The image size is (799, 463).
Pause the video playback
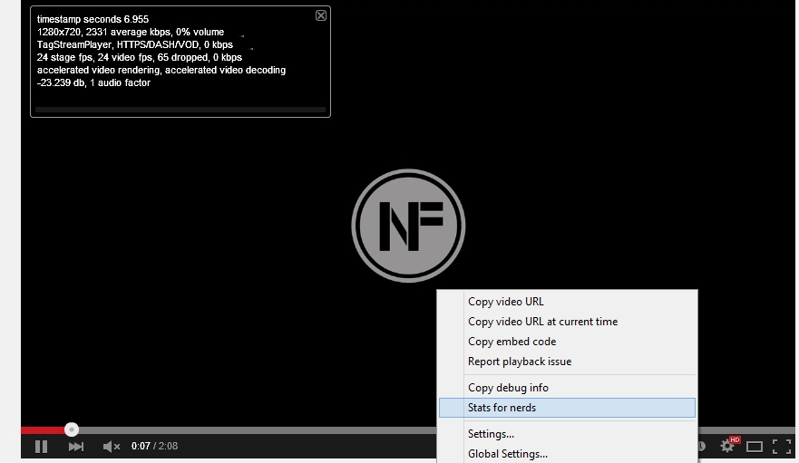(42, 447)
